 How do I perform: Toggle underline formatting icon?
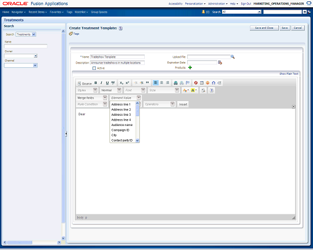click(x=107, y=83)
